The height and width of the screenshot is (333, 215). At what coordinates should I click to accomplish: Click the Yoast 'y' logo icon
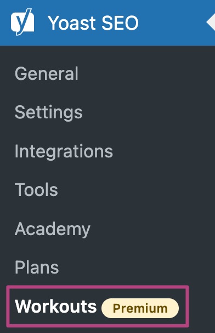point(22,22)
